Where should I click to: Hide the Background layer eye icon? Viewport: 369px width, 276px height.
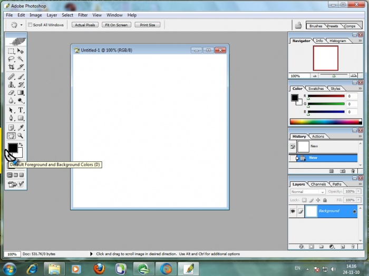coord(293,211)
